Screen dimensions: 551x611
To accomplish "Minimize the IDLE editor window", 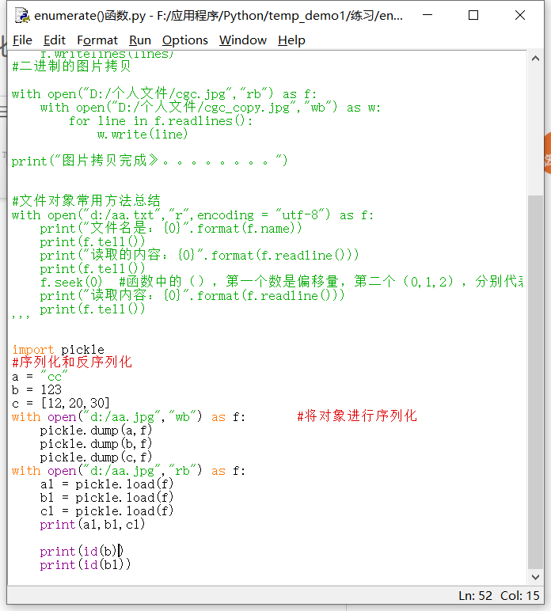I will [x=427, y=15].
